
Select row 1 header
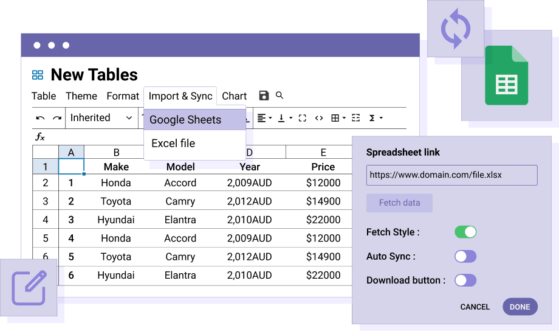[x=46, y=167]
